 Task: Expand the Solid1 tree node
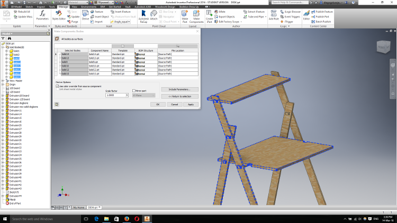(7, 51)
